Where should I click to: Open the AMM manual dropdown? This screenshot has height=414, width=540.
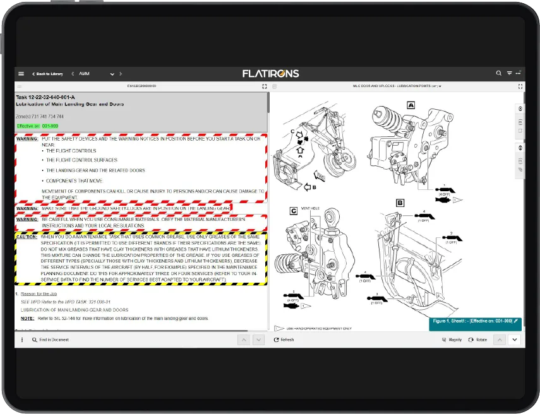click(112, 74)
